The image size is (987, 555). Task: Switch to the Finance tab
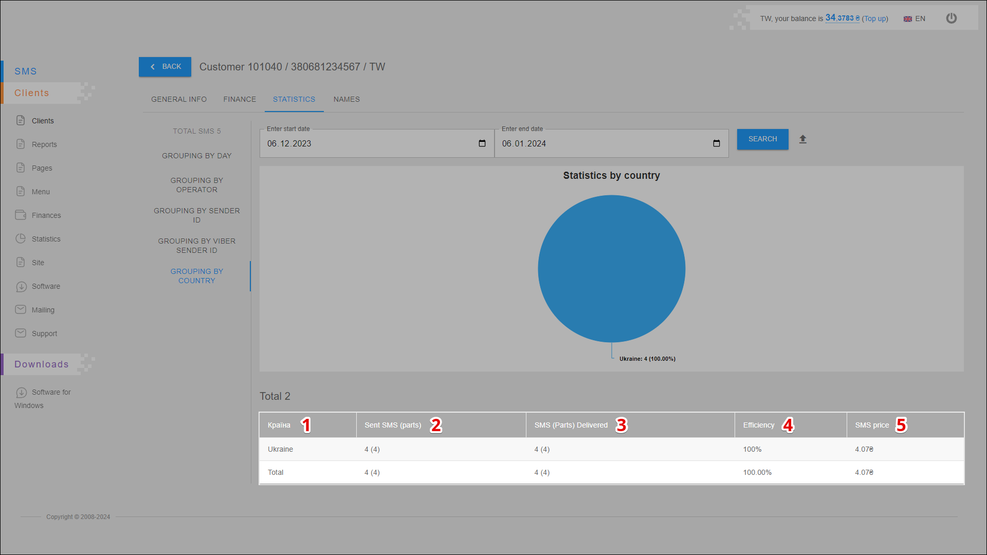[x=240, y=99]
